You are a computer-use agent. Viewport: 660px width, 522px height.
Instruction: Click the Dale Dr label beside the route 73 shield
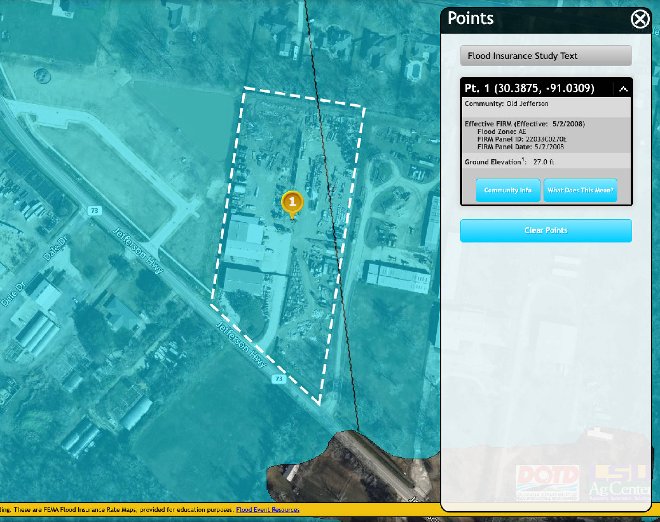[56, 248]
